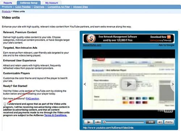Click the -0:00 time display
The image size is (181, 131).
[151, 122]
